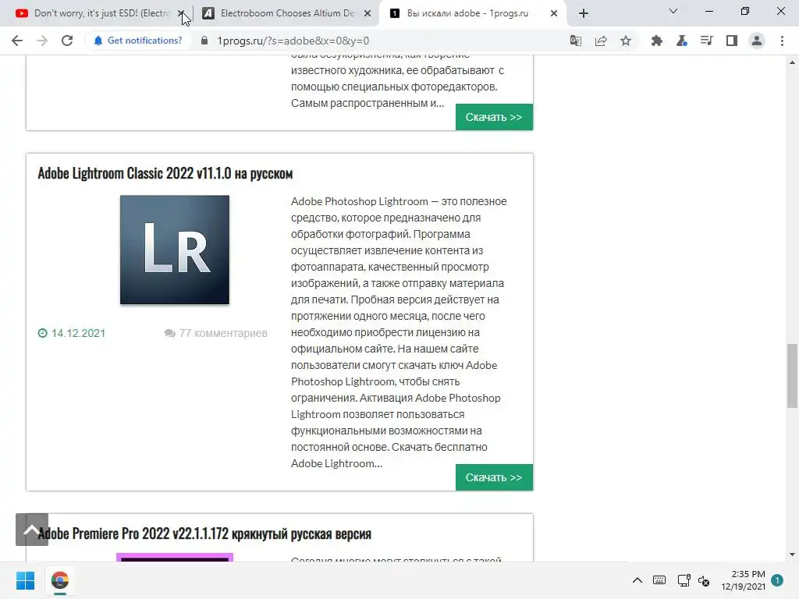Open the Extensions puzzle icon
This screenshot has width=799, height=599.
pyautogui.click(x=657, y=41)
